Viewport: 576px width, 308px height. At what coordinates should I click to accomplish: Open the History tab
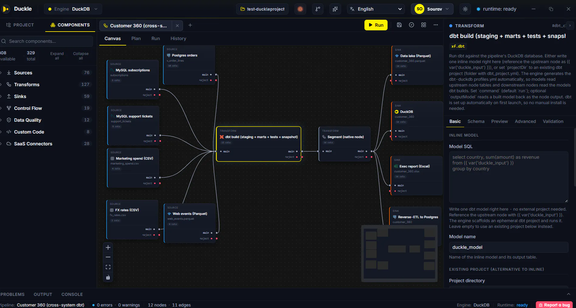(178, 39)
